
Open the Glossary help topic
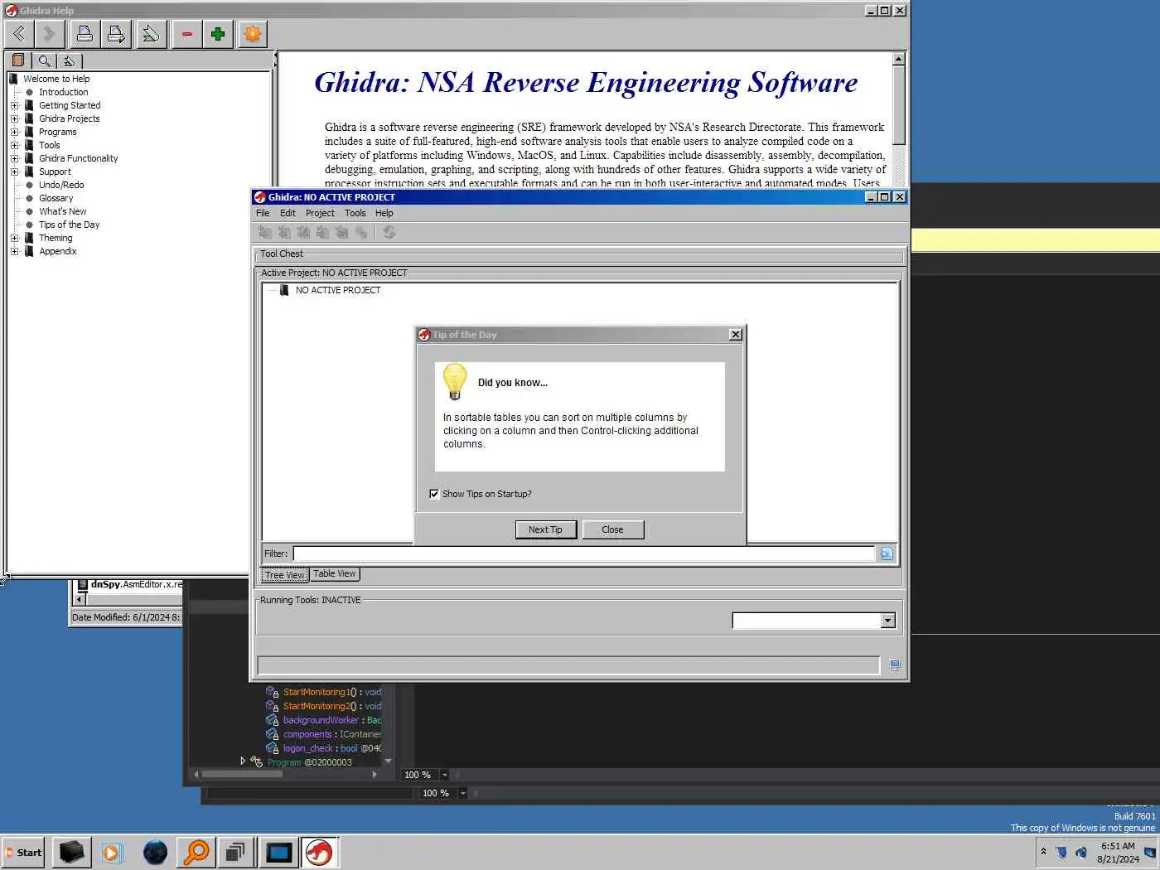tap(56, 198)
